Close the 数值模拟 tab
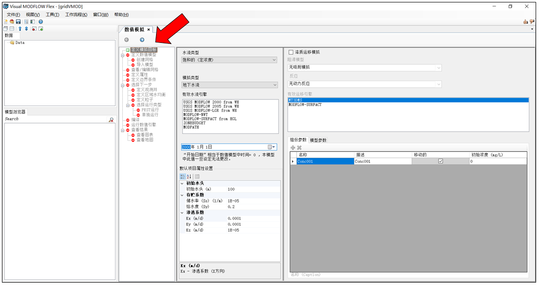Image resolution: width=539 pixels, height=285 pixels. 149,29
